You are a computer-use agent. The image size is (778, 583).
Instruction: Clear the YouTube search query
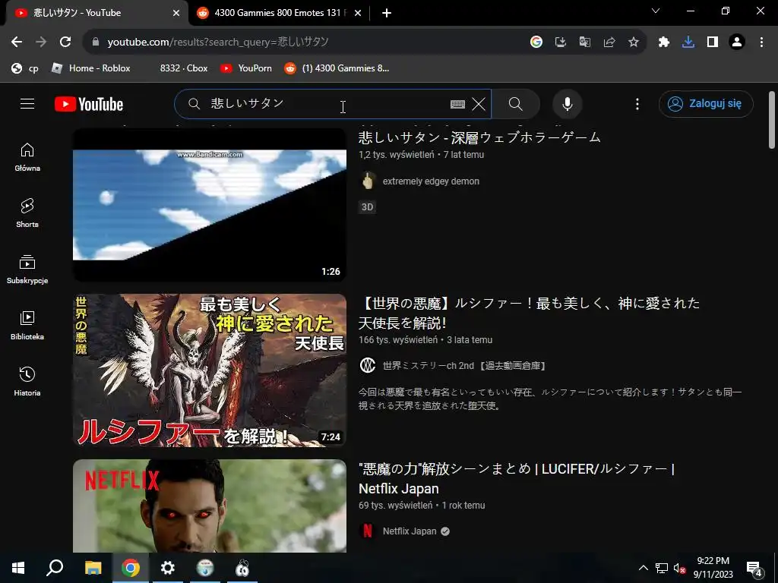pyautogui.click(x=479, y=104)
